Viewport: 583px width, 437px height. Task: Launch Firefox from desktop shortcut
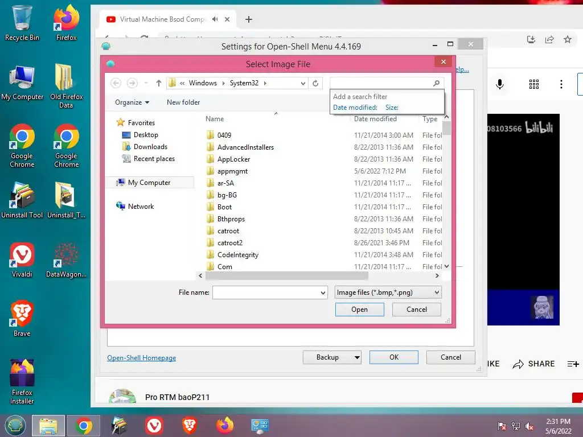click(x=66, y=23)
